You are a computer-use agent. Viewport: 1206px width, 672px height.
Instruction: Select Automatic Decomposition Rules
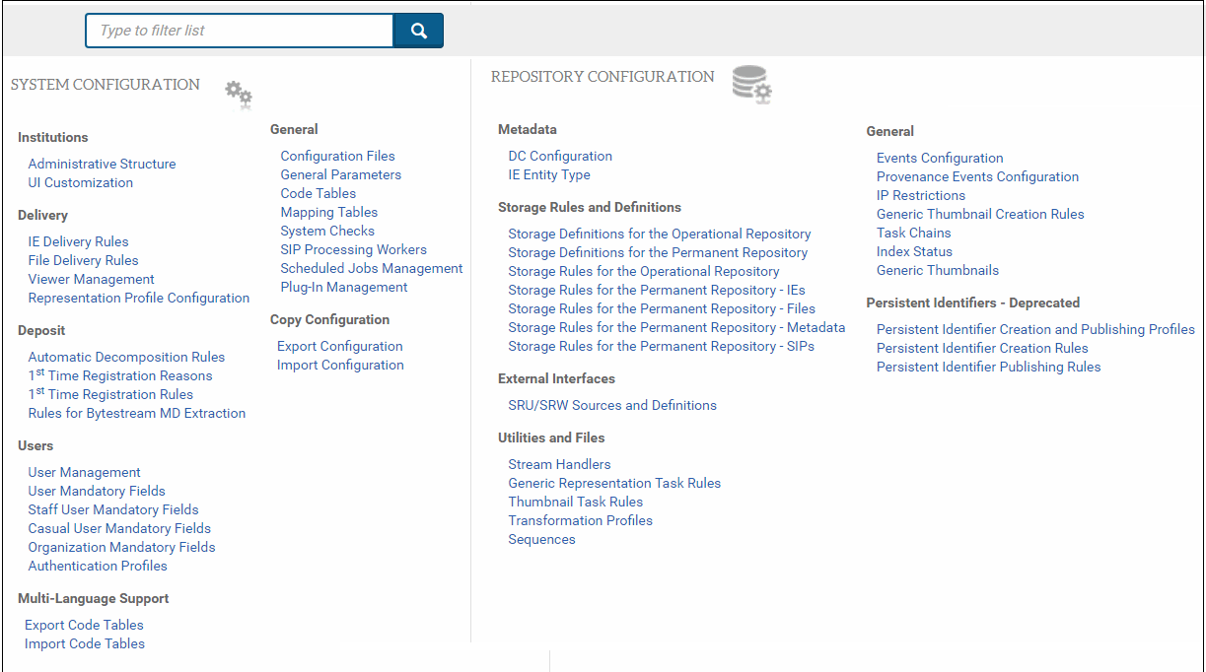126,357
